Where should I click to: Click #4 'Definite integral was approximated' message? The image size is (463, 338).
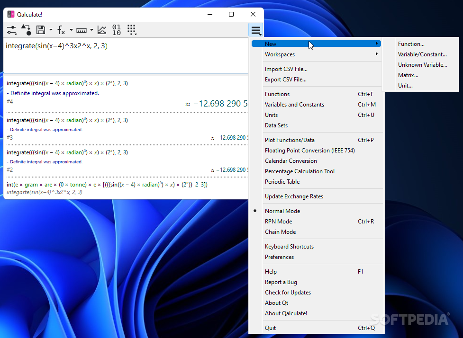tap(53, 93)
